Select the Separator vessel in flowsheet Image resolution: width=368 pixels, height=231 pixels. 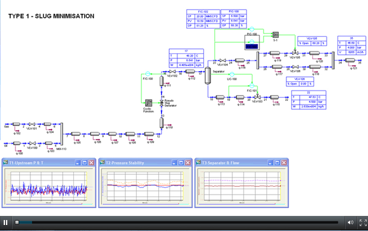(x=207, y=74)
